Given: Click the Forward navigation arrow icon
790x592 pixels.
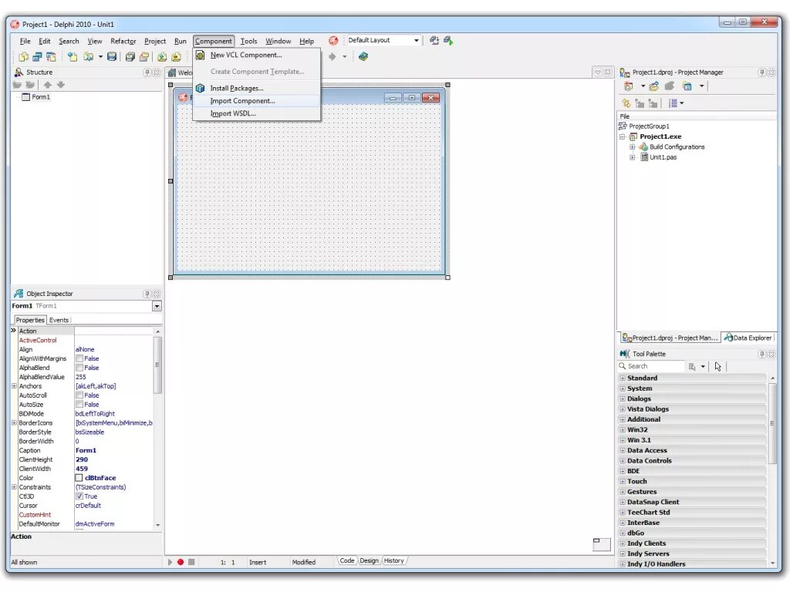Looking at the screenshot, I should click(x=332, y=57).
